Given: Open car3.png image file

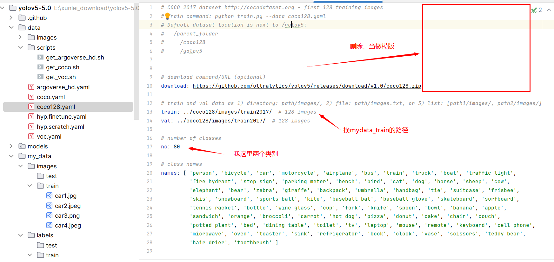Looking at the screenshot, I should (x=67, y=215).
